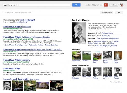Click in the search query field

pos(36,5)
